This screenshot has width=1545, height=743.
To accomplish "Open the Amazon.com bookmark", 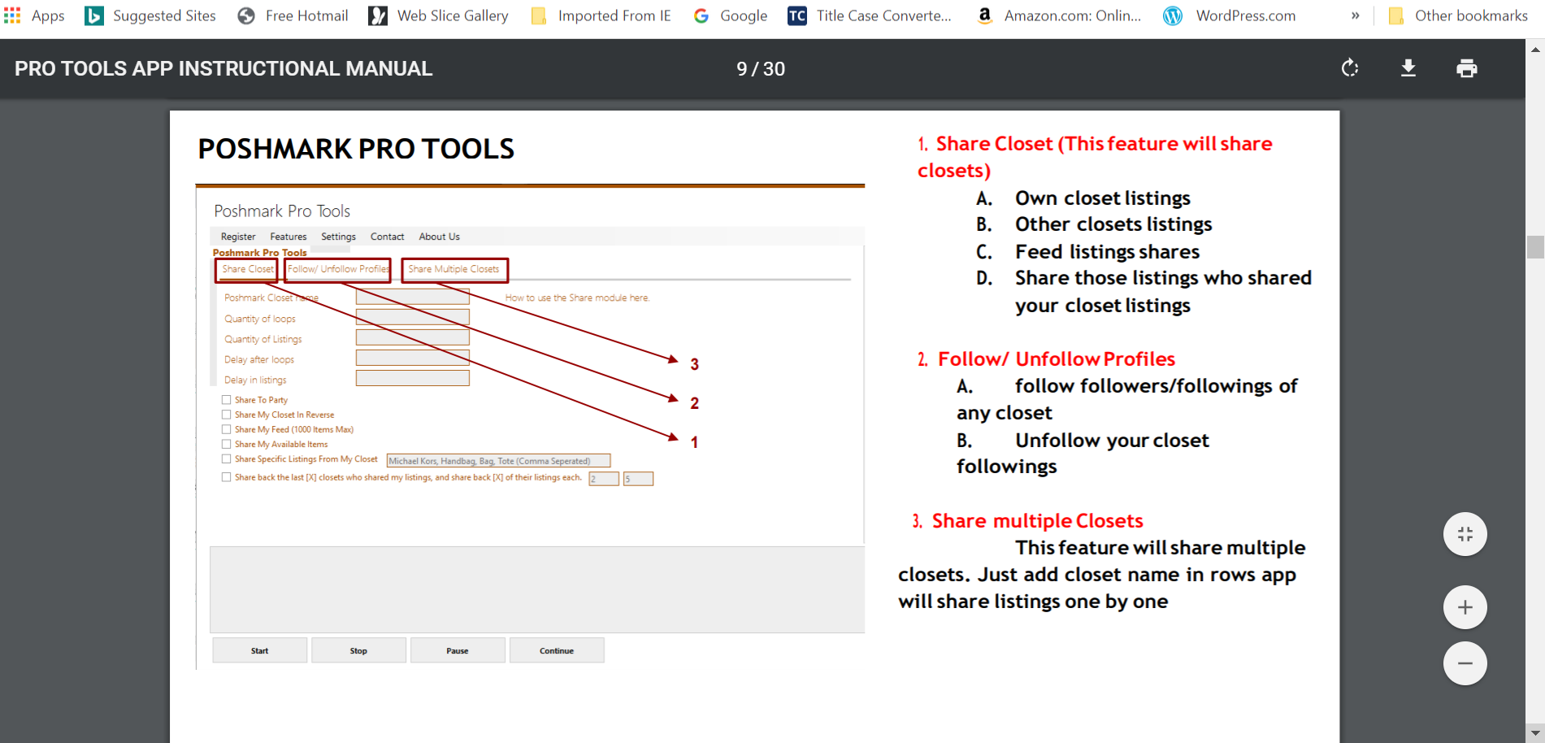I will tap(1058, 15).
